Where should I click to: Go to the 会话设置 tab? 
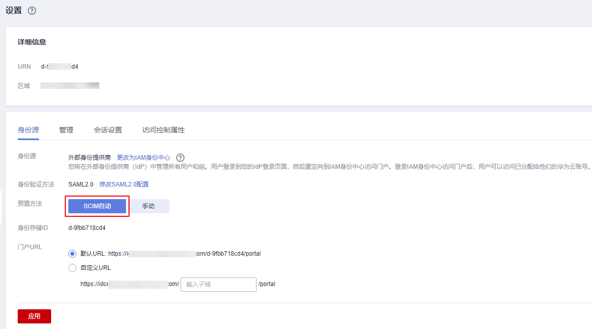[108, 130]
